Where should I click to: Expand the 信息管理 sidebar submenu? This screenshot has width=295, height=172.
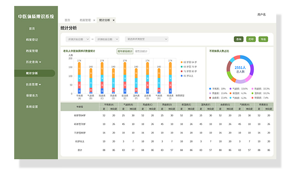coord(33,84)
